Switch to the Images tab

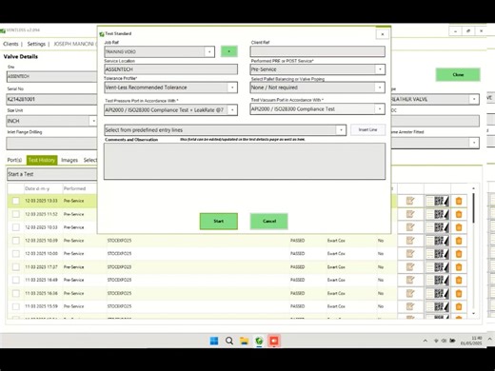tap(69, 160)
